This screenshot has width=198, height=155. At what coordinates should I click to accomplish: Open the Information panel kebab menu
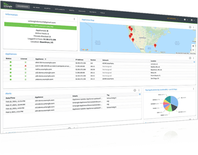tap(74, 19)
